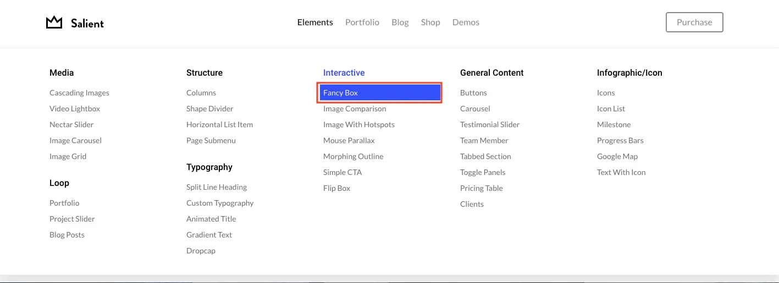Click the Salient brand name

point(87,23)
